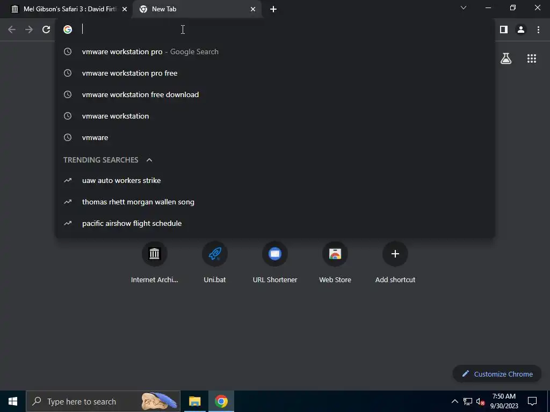550x412 pixels.
Task: Select the New Tab tab
Action: pyautogui.click(x=197, y=9)
